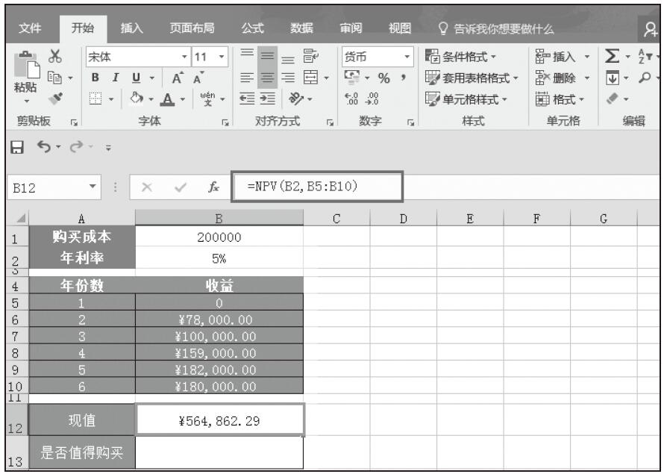Click the Insert Function fx icon
The height and width of the screenshot is (474, 664).
214,184
